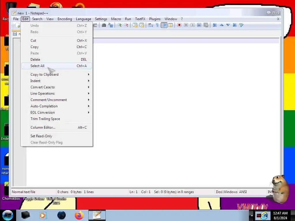Click the Windows Start orb
This screenshot has width=295, height=221.
click(x=7, y=215)
